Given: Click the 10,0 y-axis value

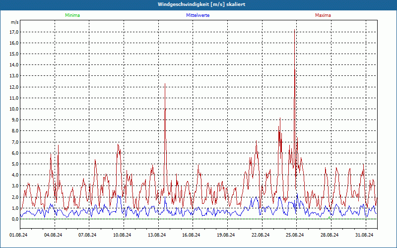Looking at the screenshot, I should click(14, 109).
